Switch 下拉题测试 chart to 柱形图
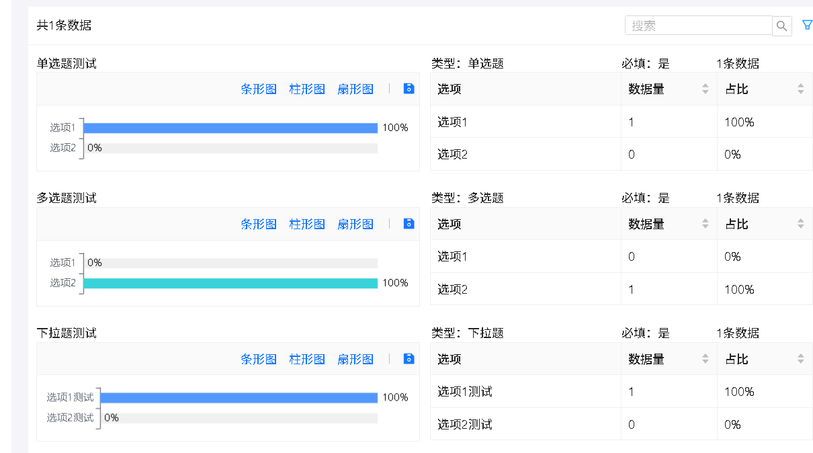Image resolution: width=813 pixels, height=453 pixels. (307, 359)
